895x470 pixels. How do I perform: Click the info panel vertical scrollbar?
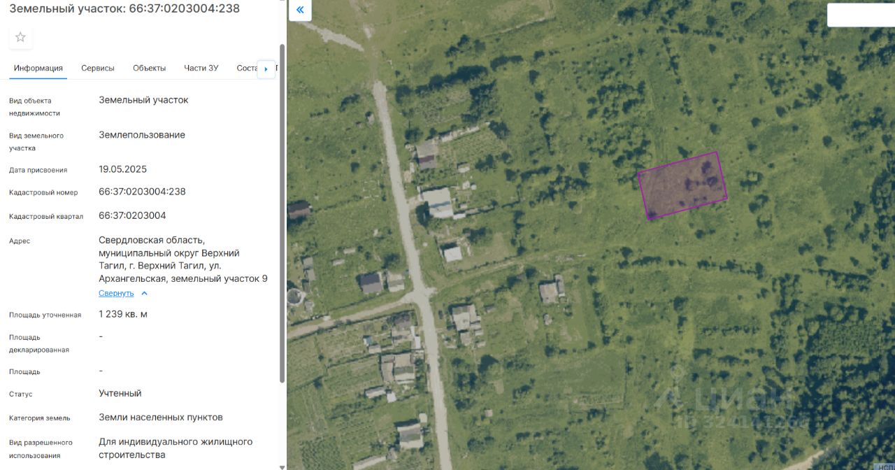(x=282, y=213)
